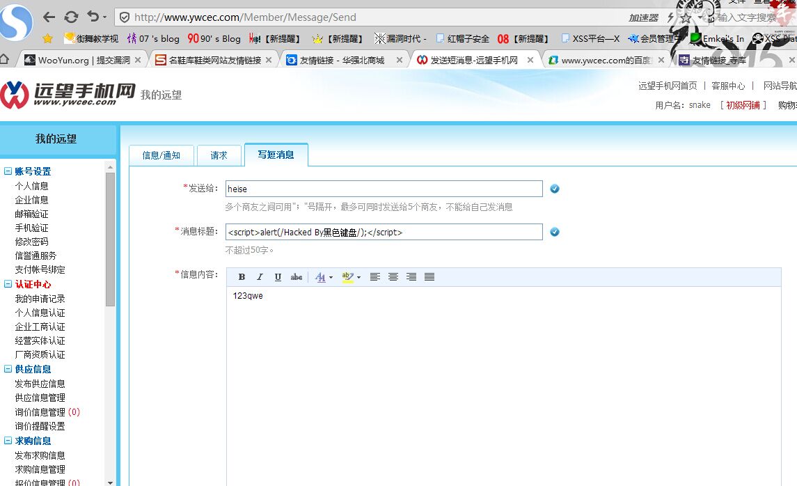
Task: Close the WooYun.org tab
Action: tap(138, 60)
